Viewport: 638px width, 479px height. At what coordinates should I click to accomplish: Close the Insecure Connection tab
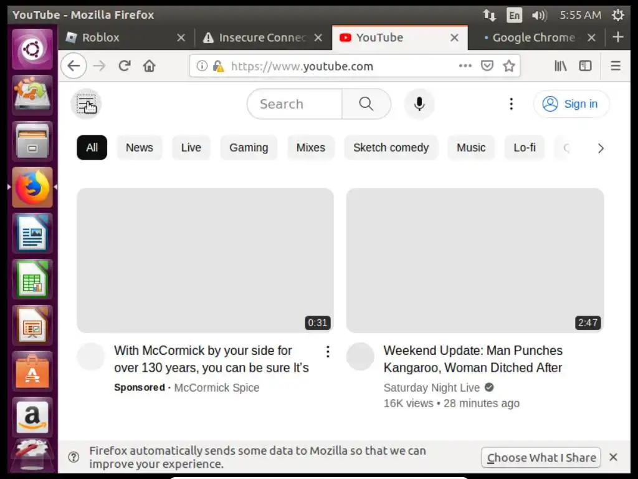pyautogui.click(x=318, y=37)
